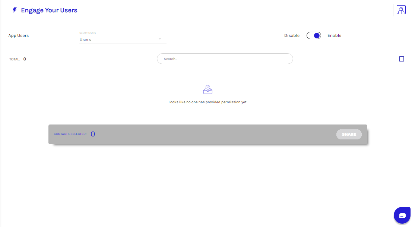Click the TOTAL count value
Image resolution: width=415 pixels, height=227 pixels.
tap(25, 59)
